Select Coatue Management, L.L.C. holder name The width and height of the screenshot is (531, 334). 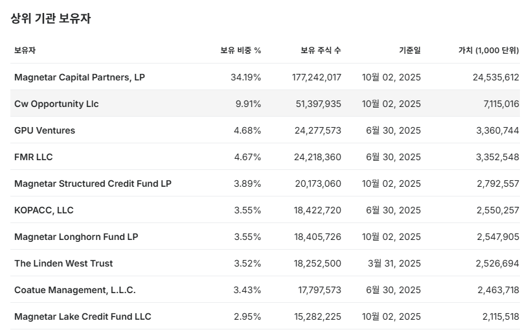pyautogui.click(x=75, y=290)
